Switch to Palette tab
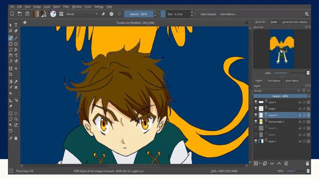The width and height of the screenshot is (319, 179). 274,22
